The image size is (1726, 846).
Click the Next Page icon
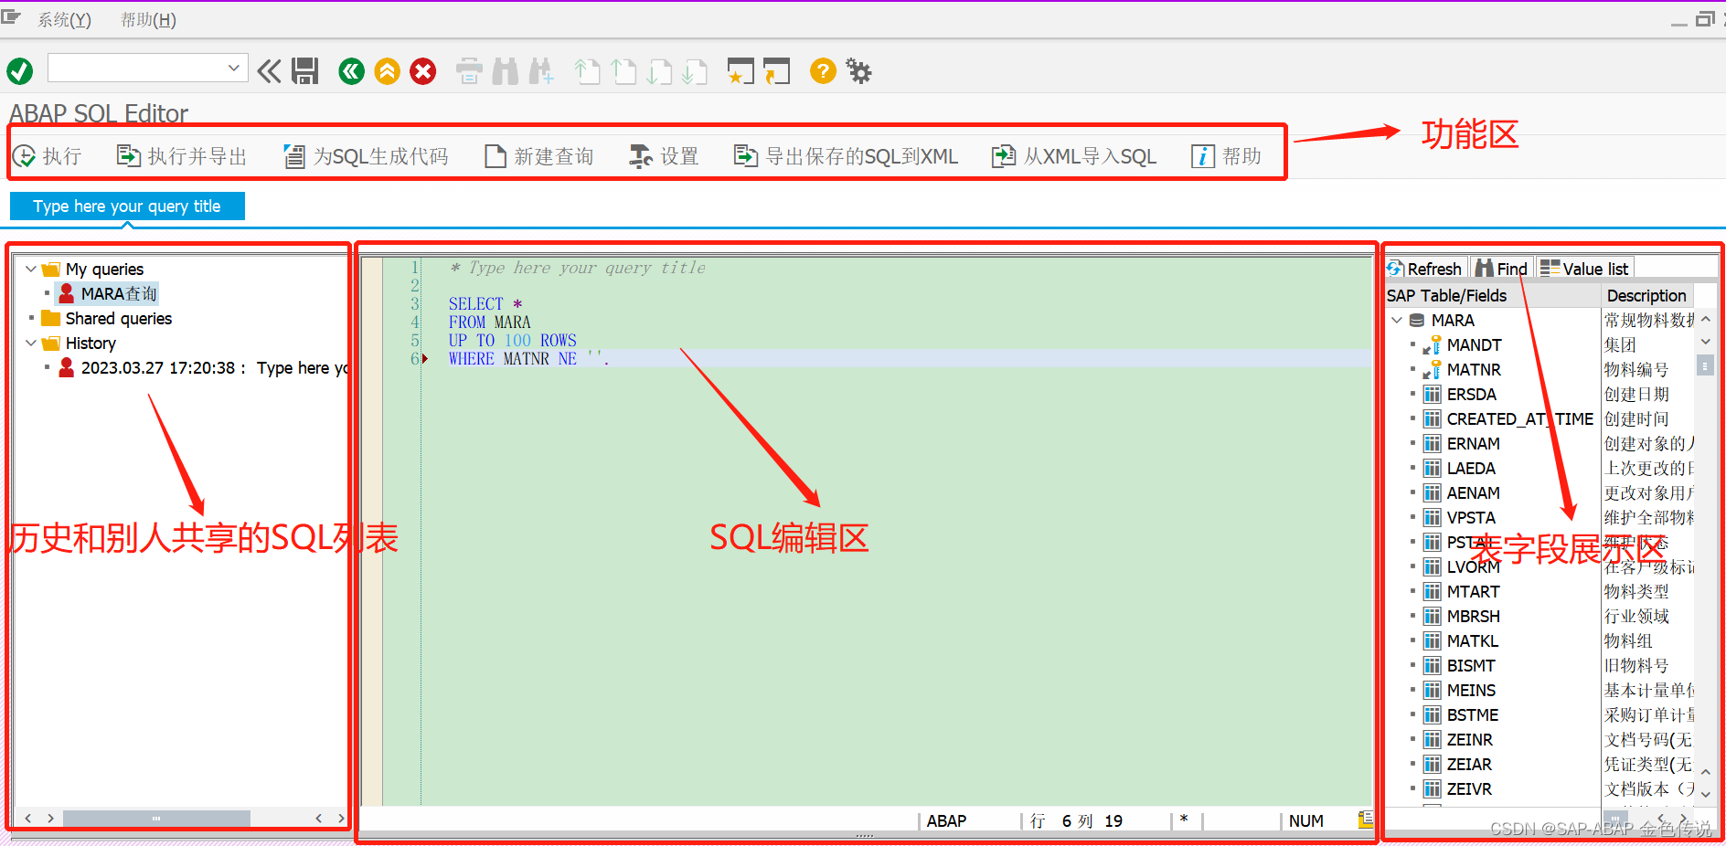[x=659, y=71]
